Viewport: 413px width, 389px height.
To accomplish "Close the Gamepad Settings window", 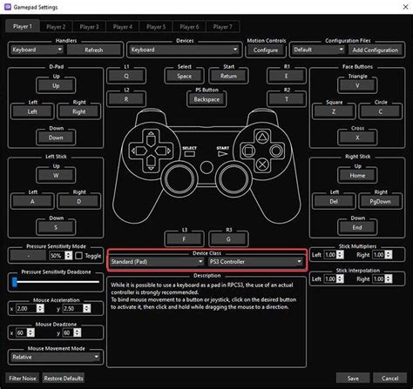I will [x=405, y=7].
